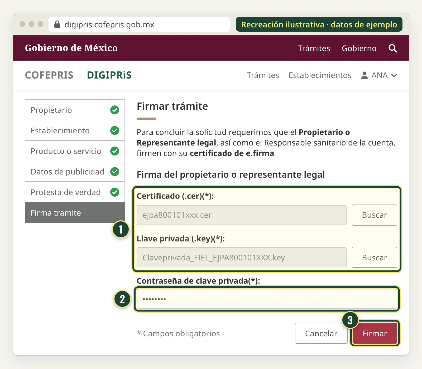
Task: Click the DIGIPRiS logo
Action: [109, 75]
